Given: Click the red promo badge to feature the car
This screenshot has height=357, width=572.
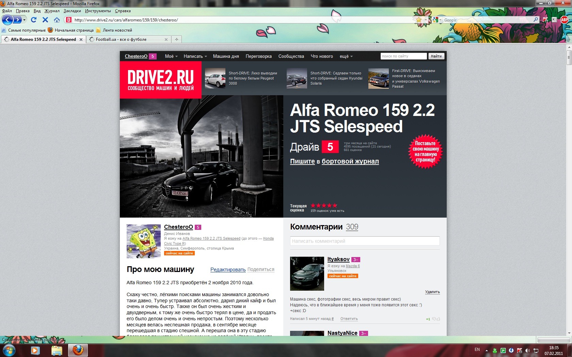Looking at the screenshot, I should (425, 152).
